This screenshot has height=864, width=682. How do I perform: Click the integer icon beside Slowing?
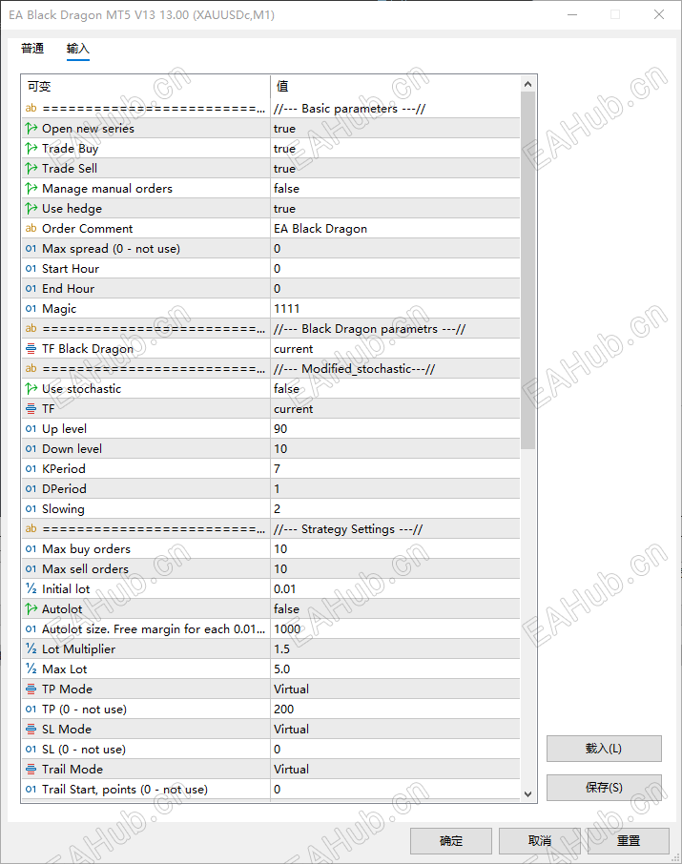pos(31,508)
